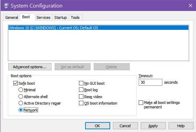Viewport: 196px width, 132px height.
Task: Click the Timeout seconds input field
Action: pos(150,82)
